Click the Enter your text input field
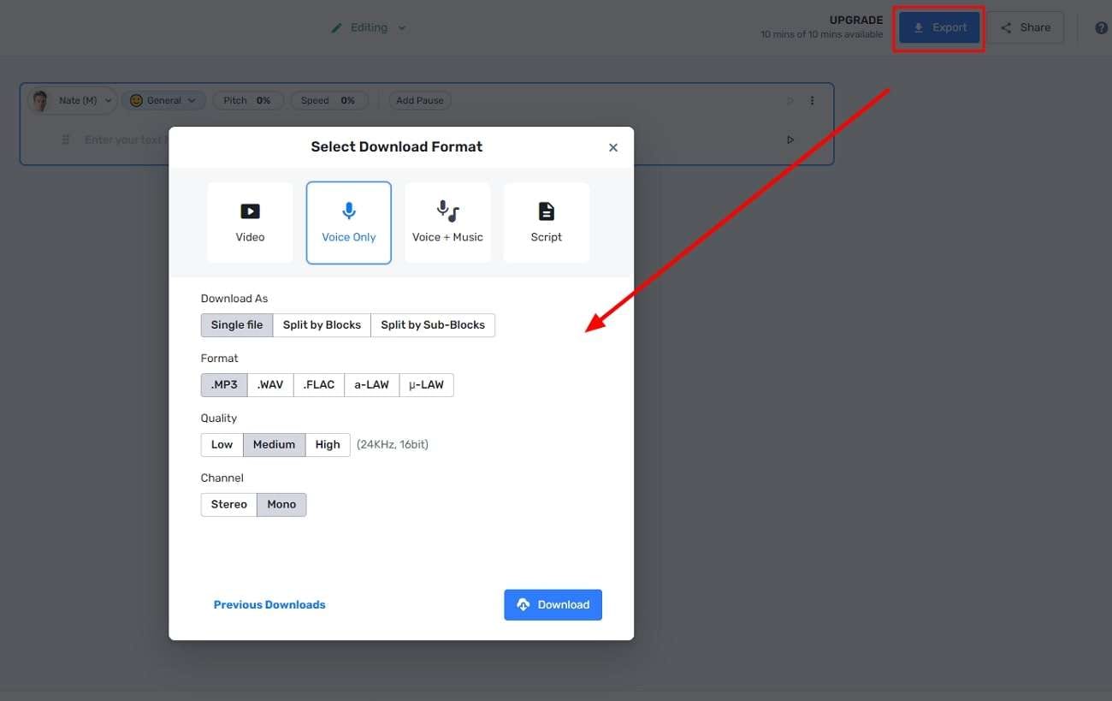This screenshot has width=1112, height=701. (126, 140)
